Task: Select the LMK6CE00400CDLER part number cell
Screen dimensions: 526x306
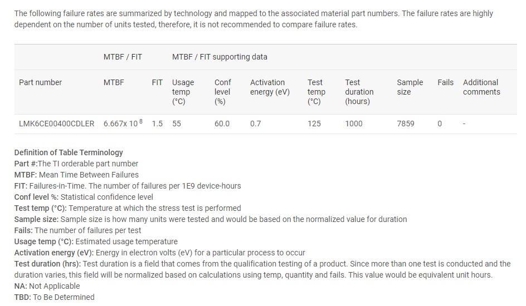Action: [56, 124]
